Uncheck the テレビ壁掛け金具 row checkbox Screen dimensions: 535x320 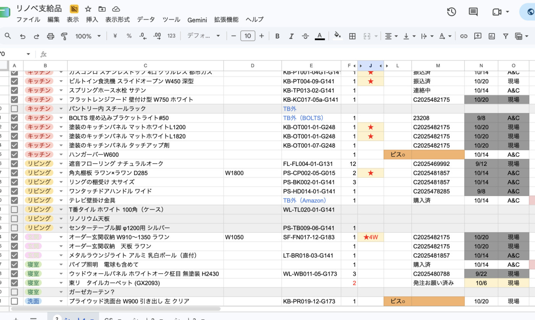pos(15,200)
